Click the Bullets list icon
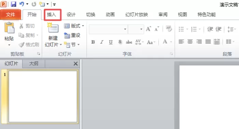Screen dimensions: 239x129 pyautogui.click(x=181, y=29)
